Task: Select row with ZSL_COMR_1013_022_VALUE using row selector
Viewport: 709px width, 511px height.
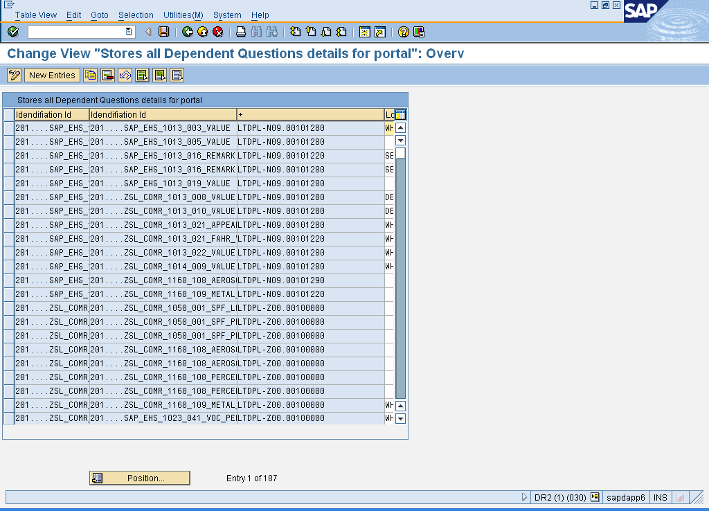Action: [x=8, y=253]
